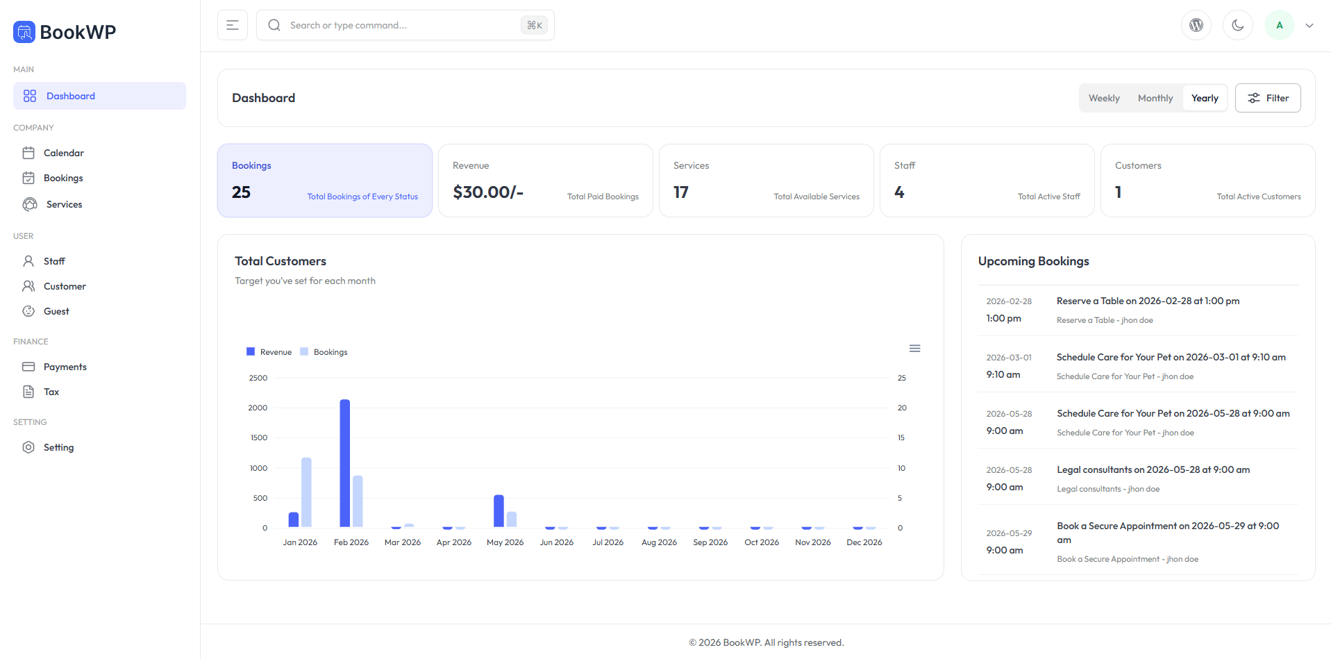The image size is (1331, 659).
Task: Open the Filter options button
Action: (1268, 98)
